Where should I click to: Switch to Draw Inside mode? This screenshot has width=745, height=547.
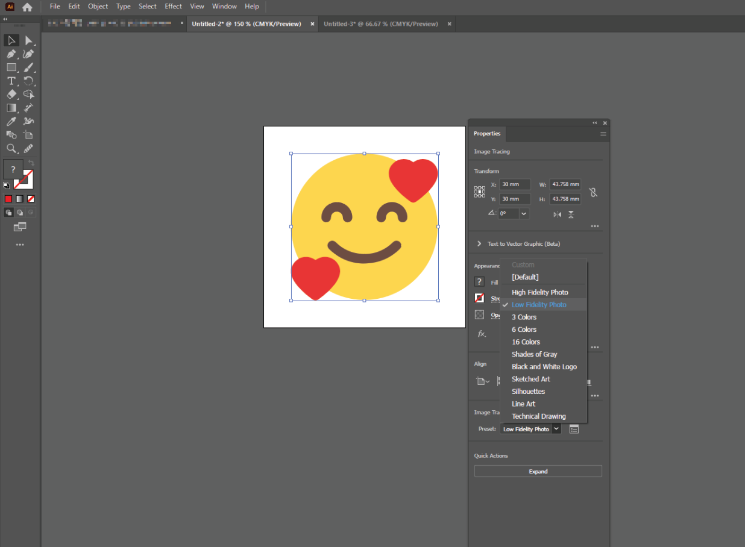(31, 212)
